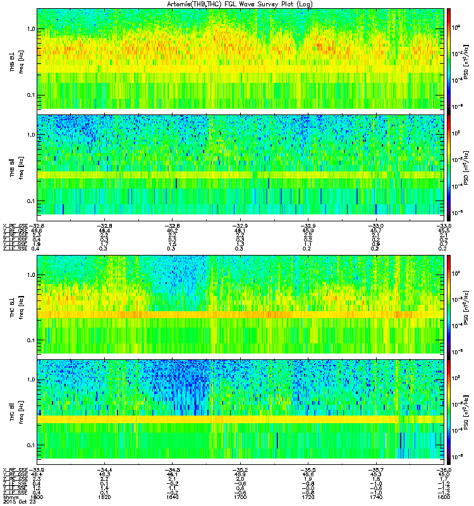Click the X position value -36.0
The image size is (474, 506).
click(444, 470)
